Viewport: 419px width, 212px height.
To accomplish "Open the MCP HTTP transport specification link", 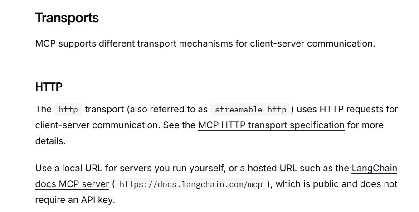I will tap(271, 125).
